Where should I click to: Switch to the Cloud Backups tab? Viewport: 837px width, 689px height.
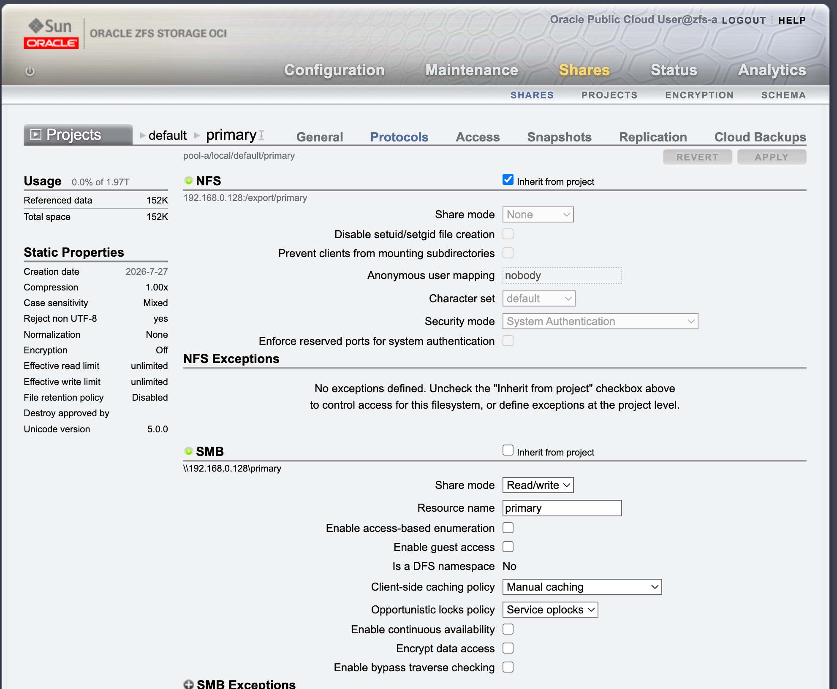click(760, 137)
